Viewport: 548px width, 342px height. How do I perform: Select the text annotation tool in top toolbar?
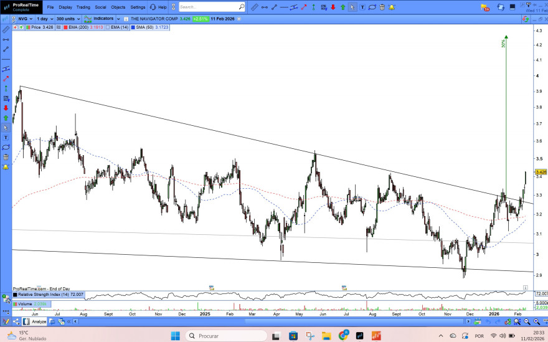point(362,7)
